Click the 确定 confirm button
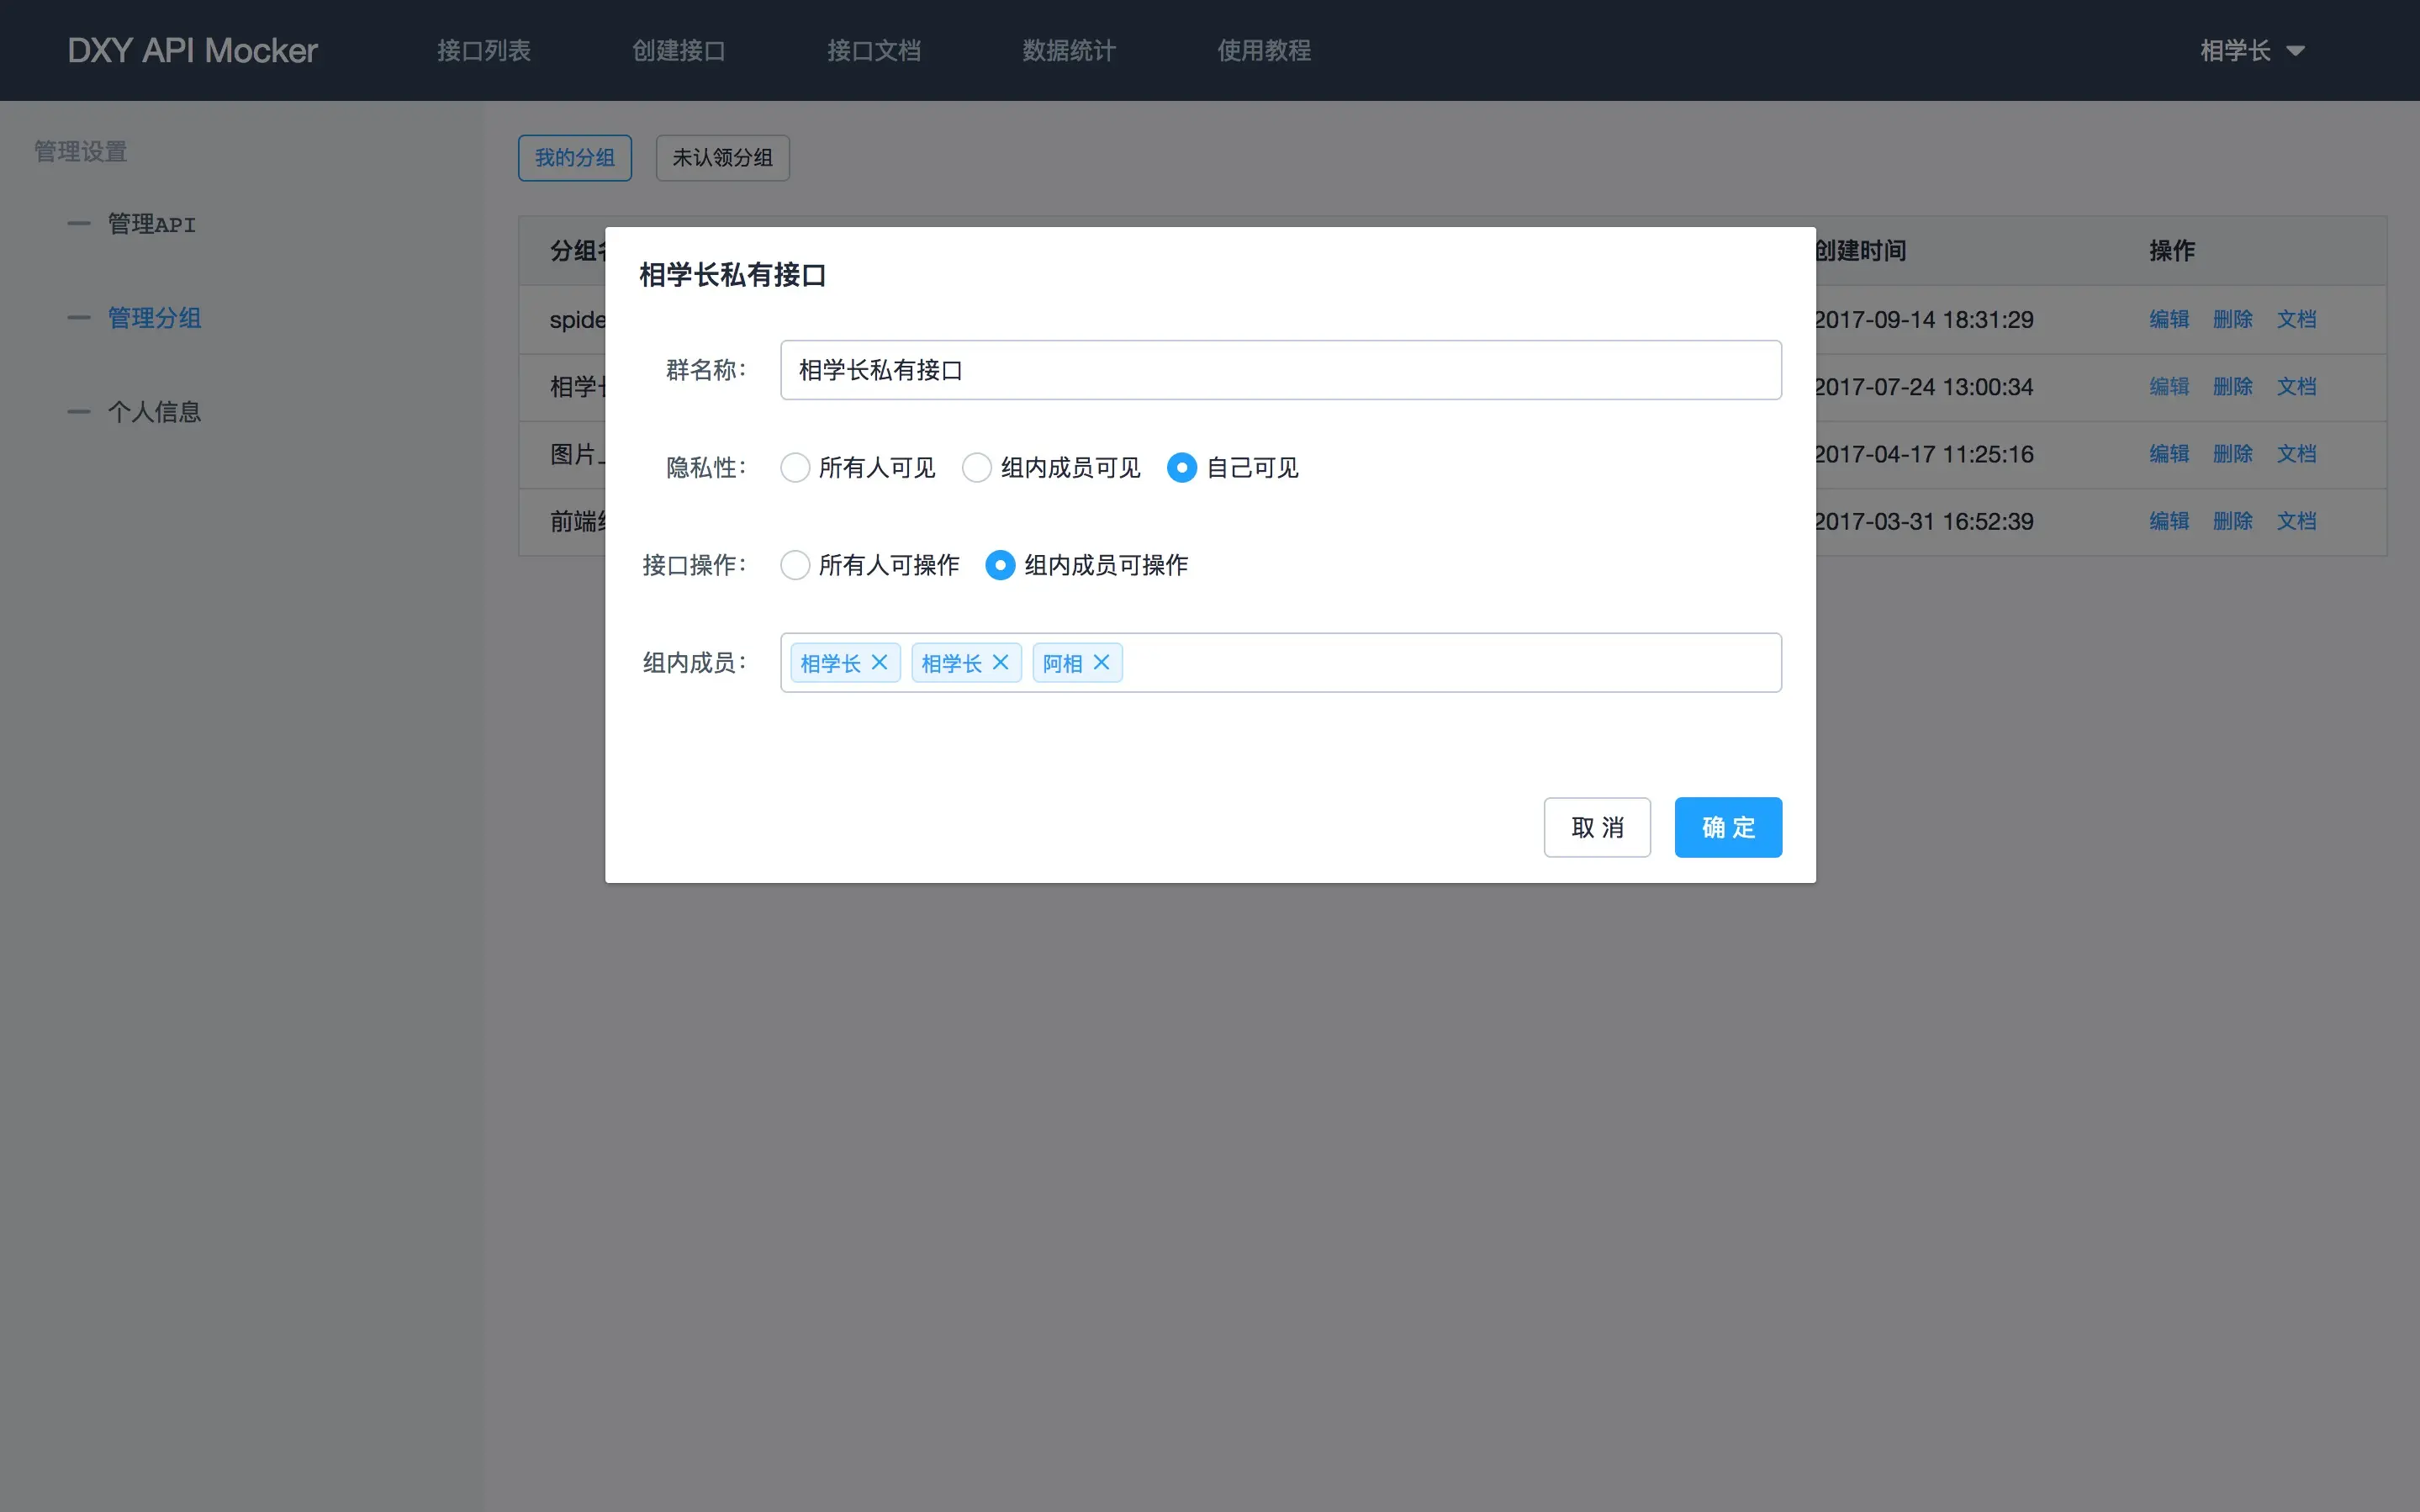 [x=1727, y=827]
